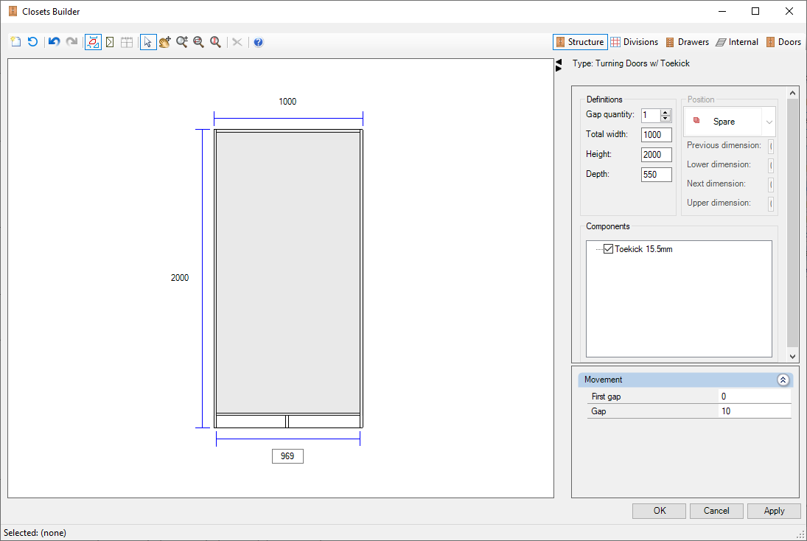This screenshot has height=541, width=807.
Task: Click the black left arrow panel collapse
Action: tap(559, 62)
